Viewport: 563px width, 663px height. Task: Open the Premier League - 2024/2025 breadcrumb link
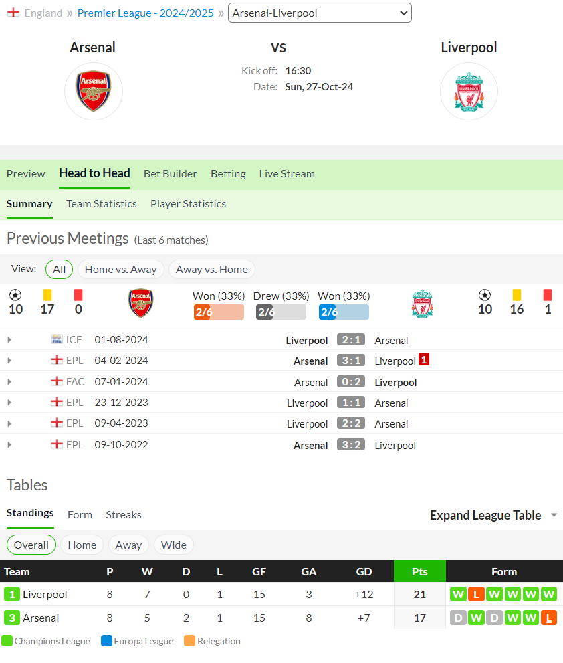click(x=145, y=13)
